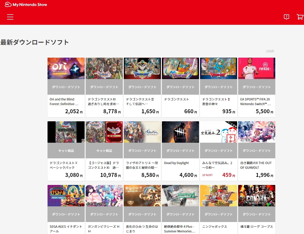Click the ニンジャボックス title
Viewport: 304px width, 234px height.
(215, 227)
